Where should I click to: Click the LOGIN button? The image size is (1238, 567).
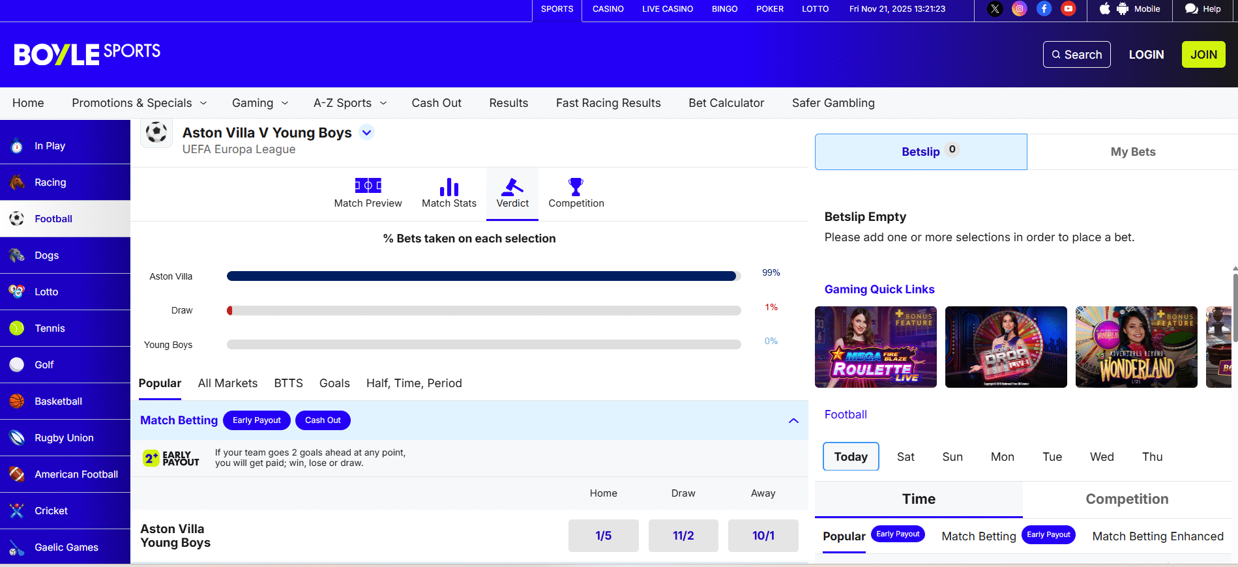(x=1146, y=55)
